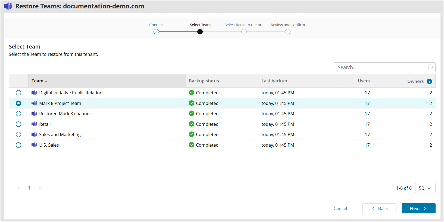Click the green Completed checkmark for Retail
The image size is (444, 222).
[x=192, y=124]
